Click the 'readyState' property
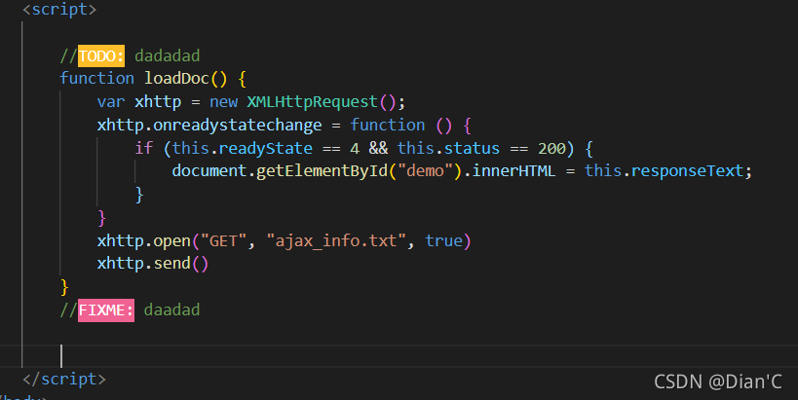798x400 pixels. click(x=266, y=148)
